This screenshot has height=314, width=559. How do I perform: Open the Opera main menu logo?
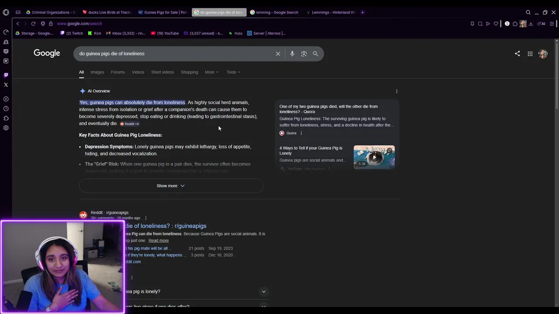[6, 12]
